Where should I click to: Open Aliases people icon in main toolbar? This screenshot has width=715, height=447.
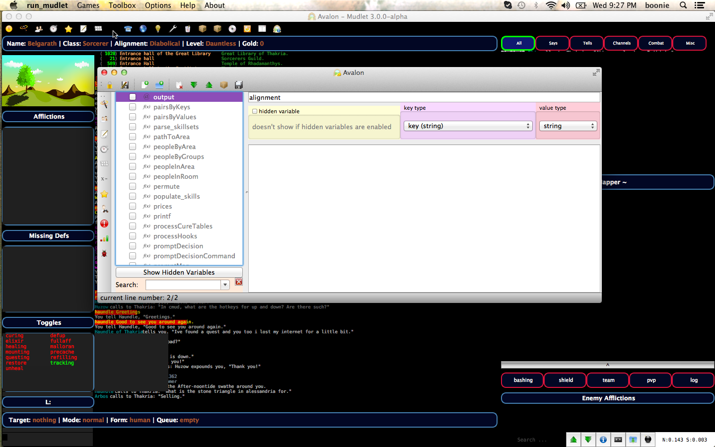(39, 29)
